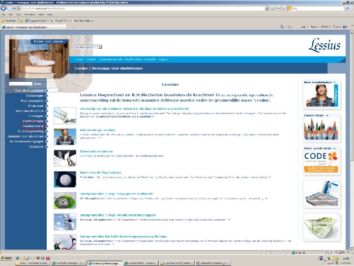This screenshot has height=266, width=354.
Task: Click the Home link in blue navigation bar
Action: (x=79, y=60)
